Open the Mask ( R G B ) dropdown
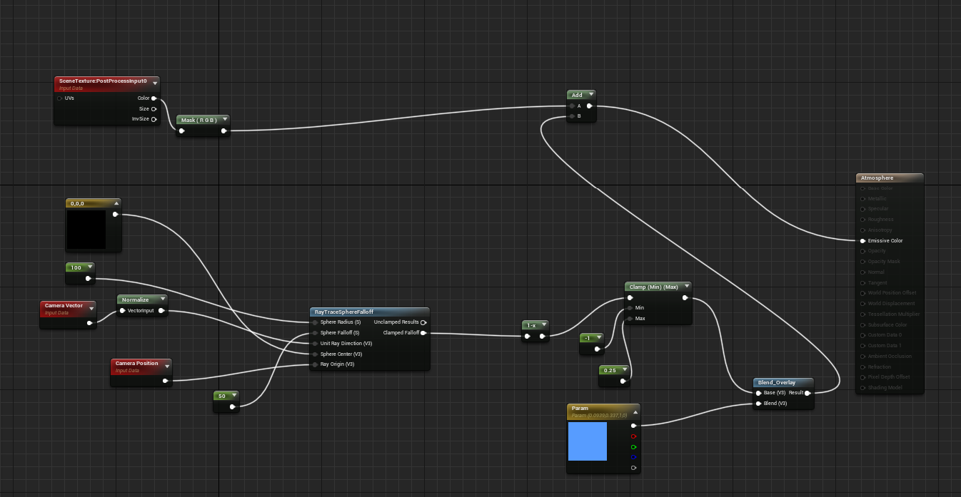This screenshot has width=961, height=497. [224, 120]
